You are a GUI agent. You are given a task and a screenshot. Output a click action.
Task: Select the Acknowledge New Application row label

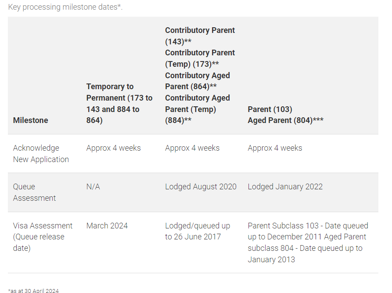point(41,154)
